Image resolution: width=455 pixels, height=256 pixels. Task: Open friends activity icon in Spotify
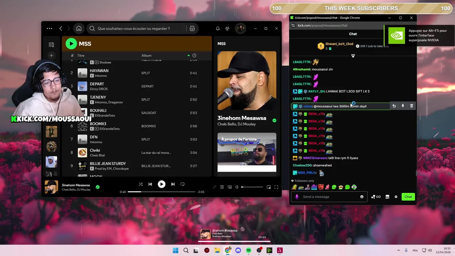227,28
